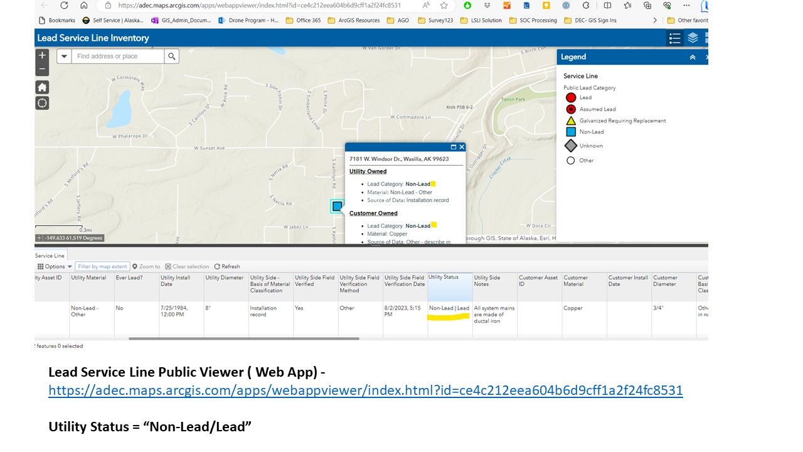Open the search source dropdown arrow
This screenshot has height=452, width=803.
coord(64,56)
